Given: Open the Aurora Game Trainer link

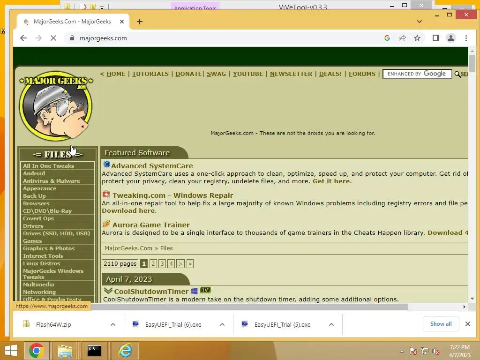Looking at the screenshot, I should click(x=151, y=225).
